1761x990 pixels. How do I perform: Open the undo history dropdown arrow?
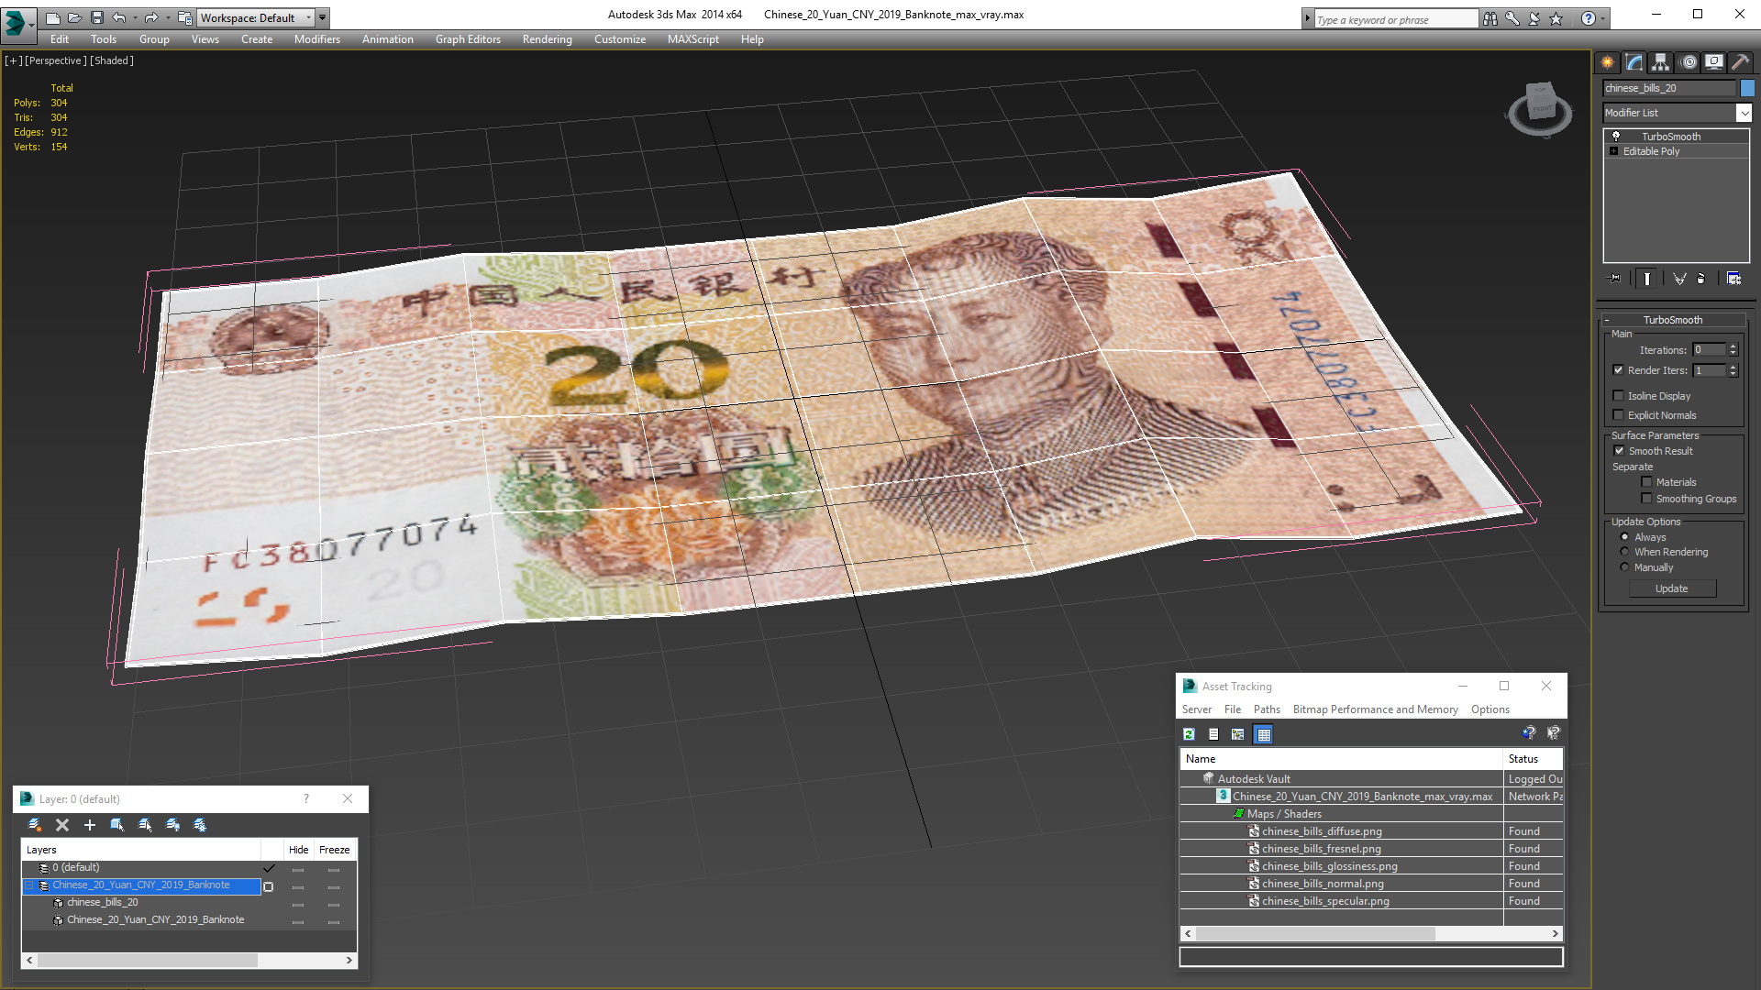click(134, 17)
